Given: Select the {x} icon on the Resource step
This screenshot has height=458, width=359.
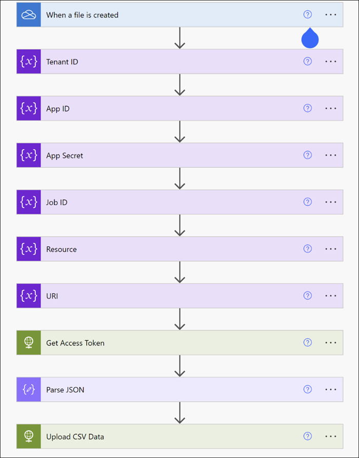Looking at the screenshot, I should (x=28, y=249).
